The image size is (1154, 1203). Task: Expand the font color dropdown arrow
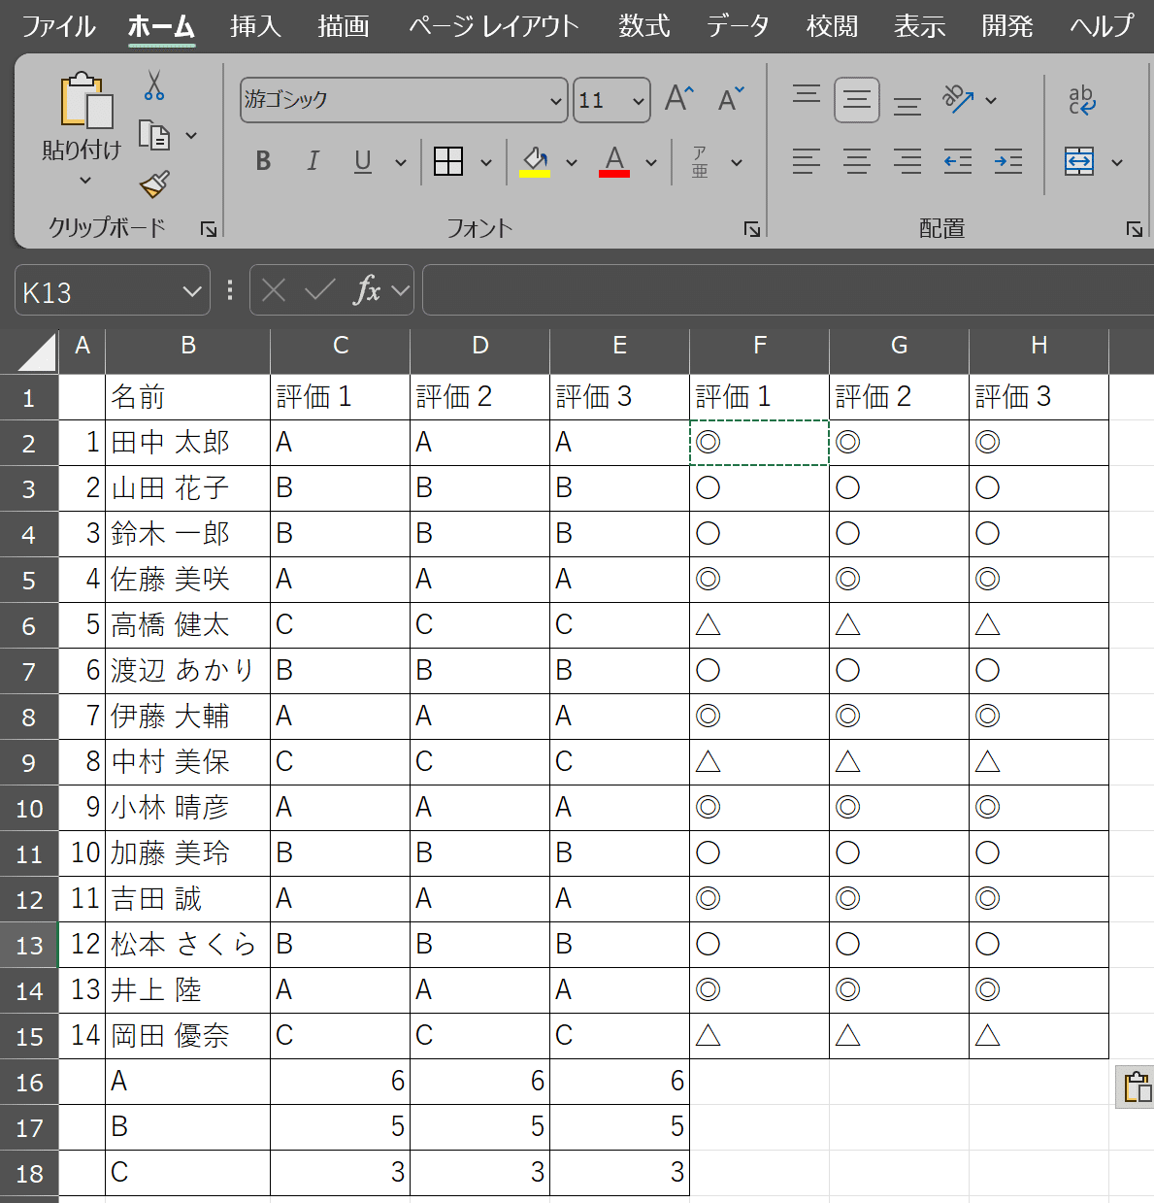click(x=651, y=163)
